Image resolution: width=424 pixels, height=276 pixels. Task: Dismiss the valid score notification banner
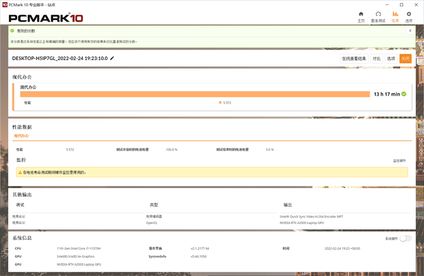(x=410, y=30)
